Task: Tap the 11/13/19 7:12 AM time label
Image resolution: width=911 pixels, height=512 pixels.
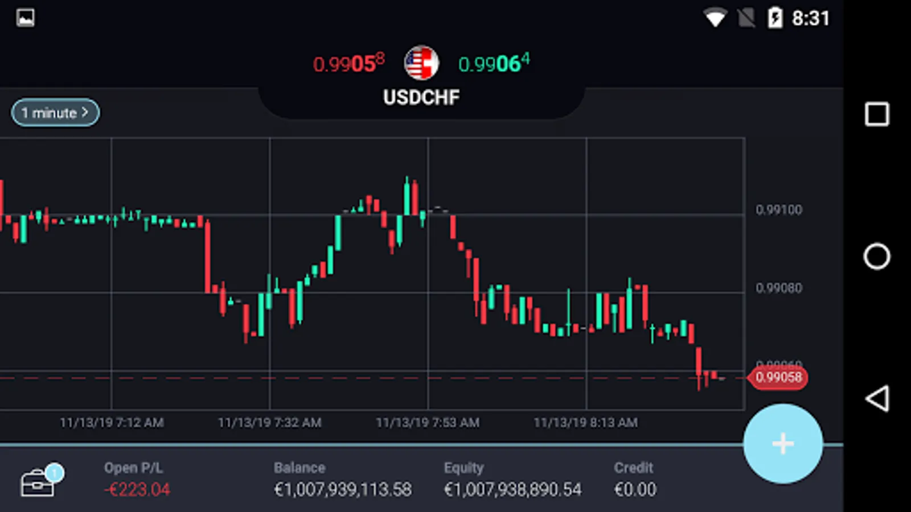Action: coord(112,423)
